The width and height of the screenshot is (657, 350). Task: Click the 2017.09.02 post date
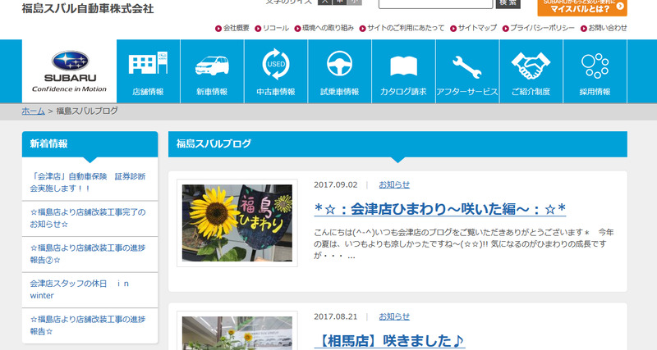pos(336,184)
